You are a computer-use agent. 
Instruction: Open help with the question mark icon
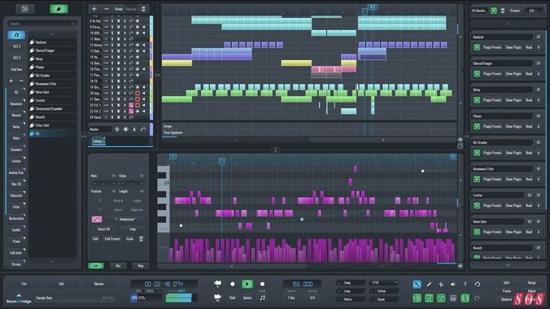click(x=465, y=285)
